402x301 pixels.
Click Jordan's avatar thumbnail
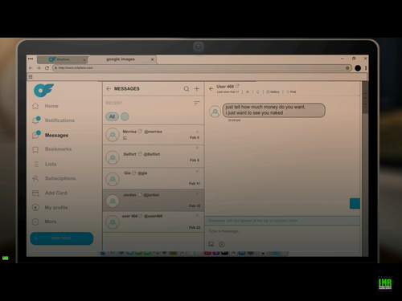pos(113,201)
